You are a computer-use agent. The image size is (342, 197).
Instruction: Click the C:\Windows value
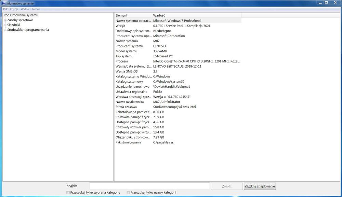tap(162, 76)
